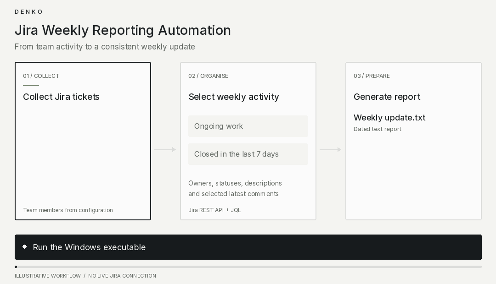Click the progress bar's start dot

16,267
